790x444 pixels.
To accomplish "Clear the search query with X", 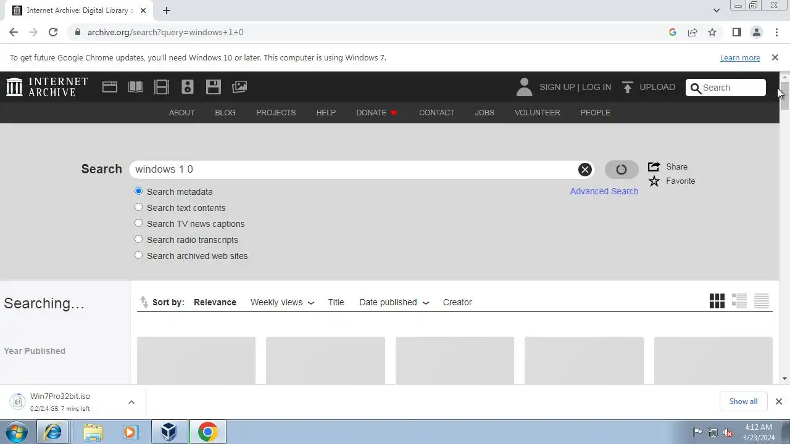I will pyautogui.click(x=584, y=170).
